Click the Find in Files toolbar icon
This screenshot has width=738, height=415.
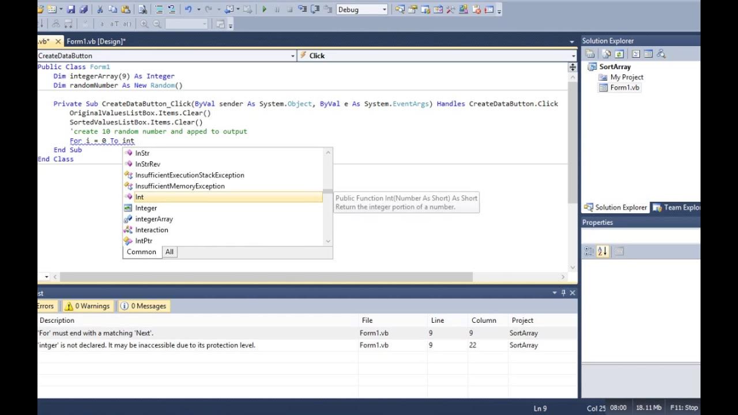(x=142, y=10)
